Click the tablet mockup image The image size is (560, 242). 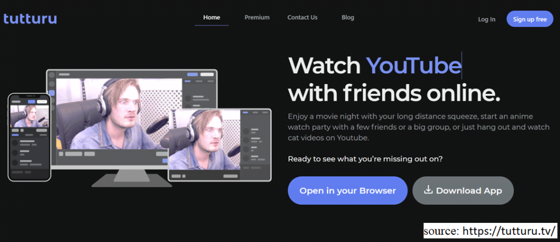tap(220, 145)
